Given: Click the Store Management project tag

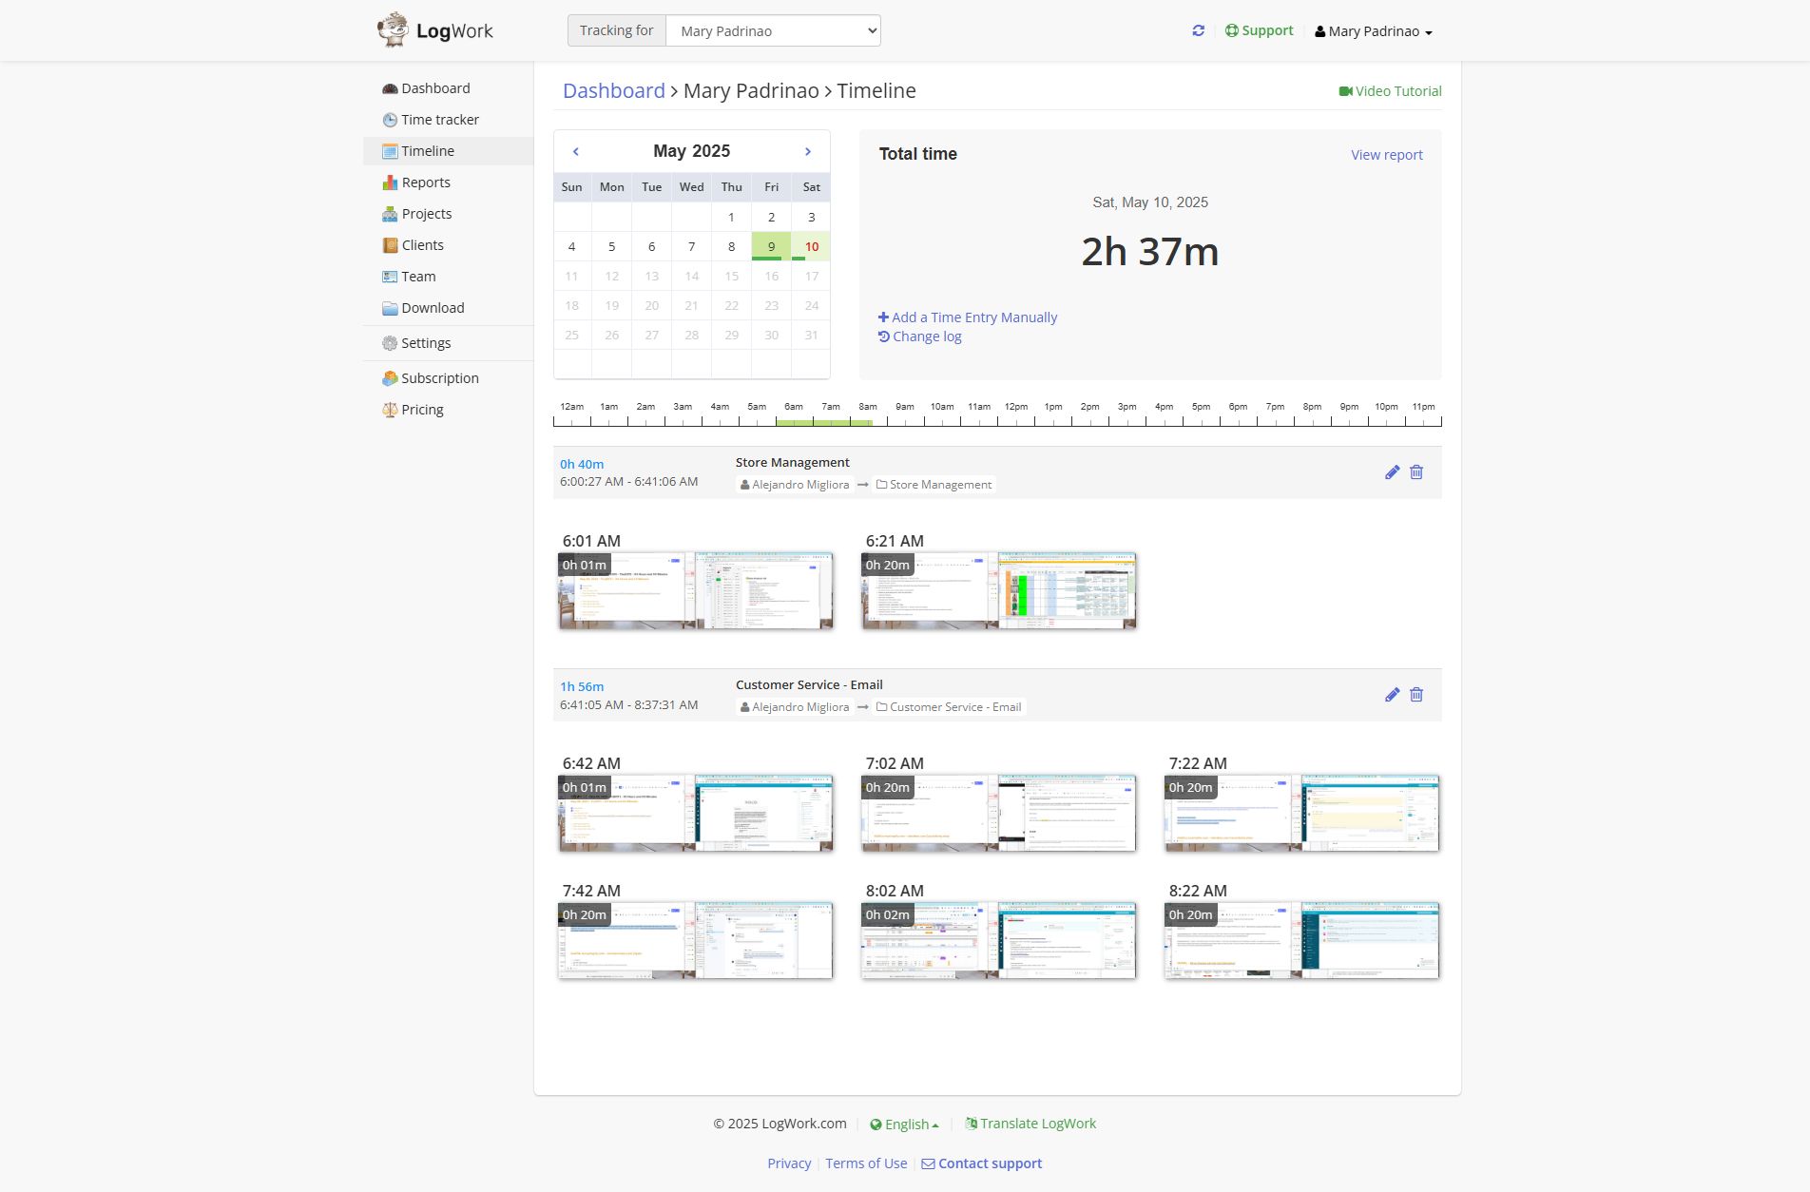Looking at the screenshot, I should (x=934, y=485).
